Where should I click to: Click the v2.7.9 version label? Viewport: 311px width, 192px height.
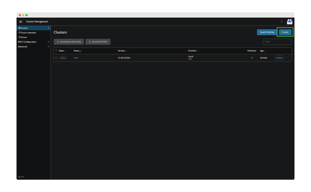(21, 177)
